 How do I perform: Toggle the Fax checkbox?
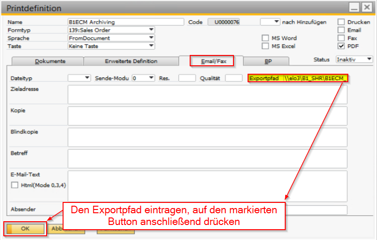point(341,38)
